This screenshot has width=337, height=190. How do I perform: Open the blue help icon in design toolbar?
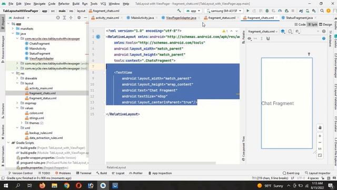point(324,39)
